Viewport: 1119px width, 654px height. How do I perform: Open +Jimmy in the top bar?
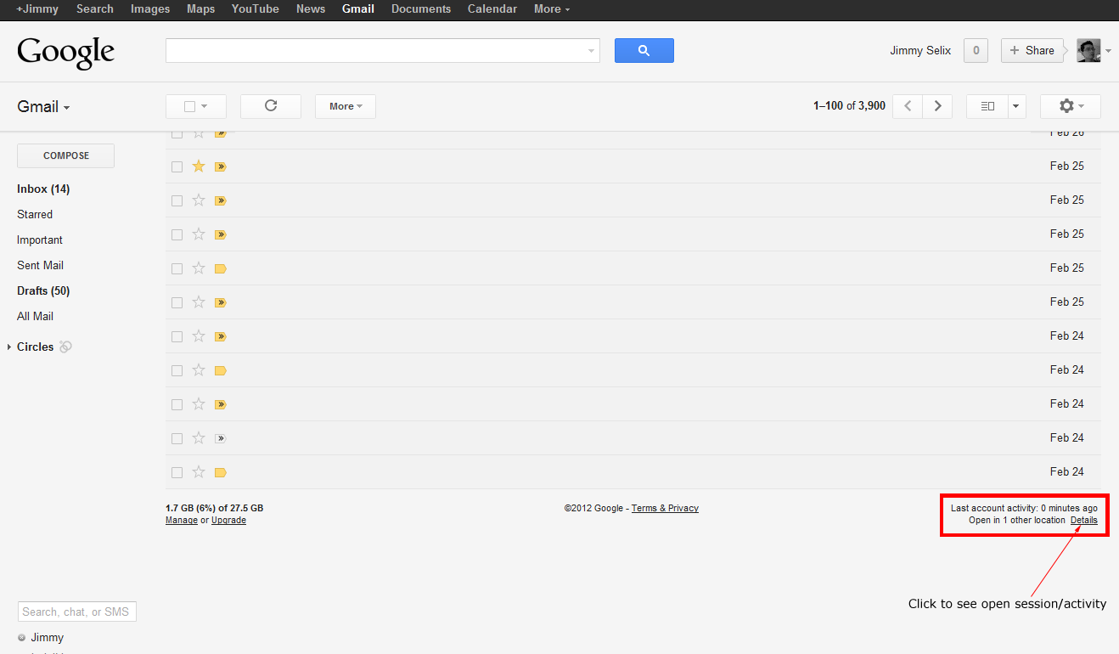[x=37, y=9]
